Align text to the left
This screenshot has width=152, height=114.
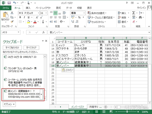(x=51, y=17)
